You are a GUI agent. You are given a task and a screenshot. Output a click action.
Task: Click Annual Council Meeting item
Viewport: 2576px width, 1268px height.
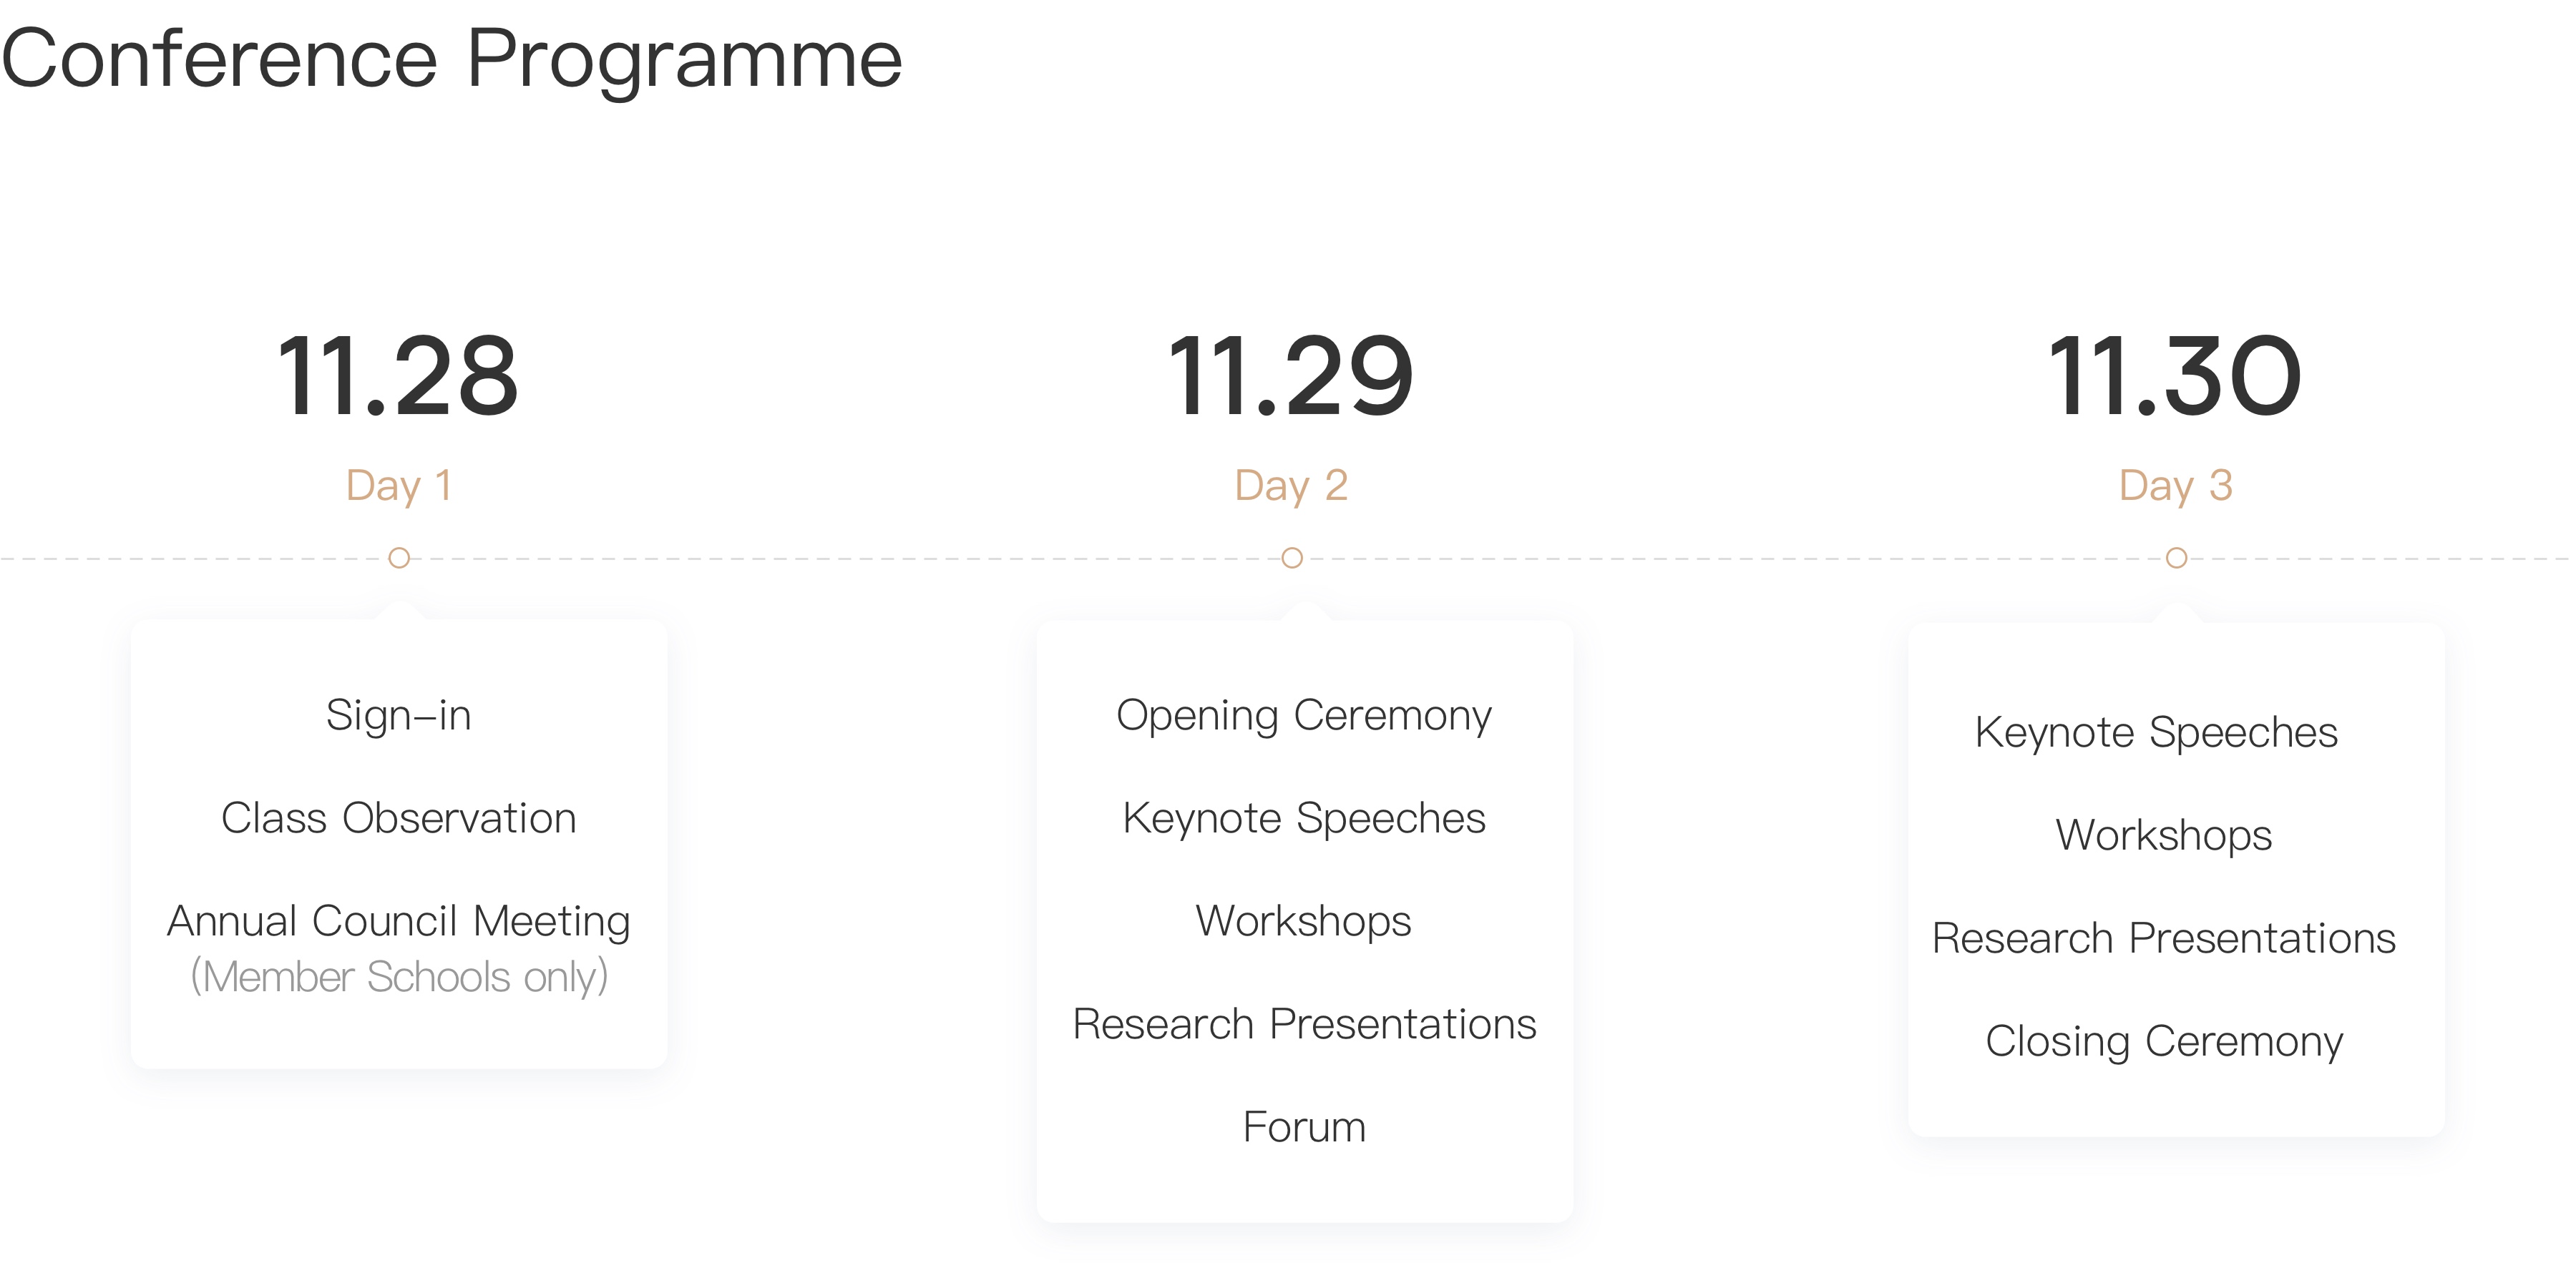(398, 921)
